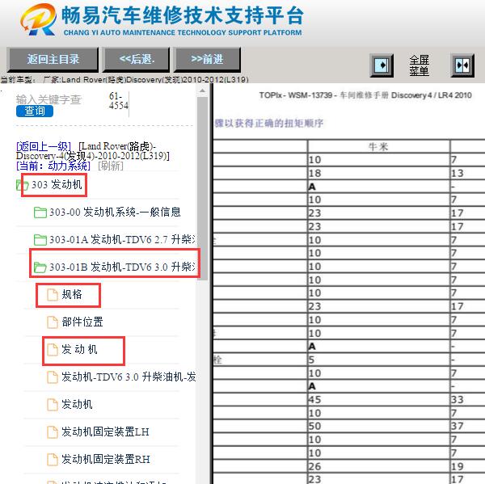Click the cell value 19

click(458, 466)
